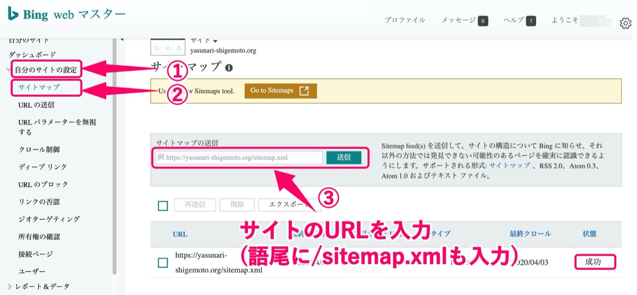Screen dimensions: 637x295
Task: Check the yasunari-shigemoto.org/sitemap.xml row checkbox
Action: [x=163, y=263]
